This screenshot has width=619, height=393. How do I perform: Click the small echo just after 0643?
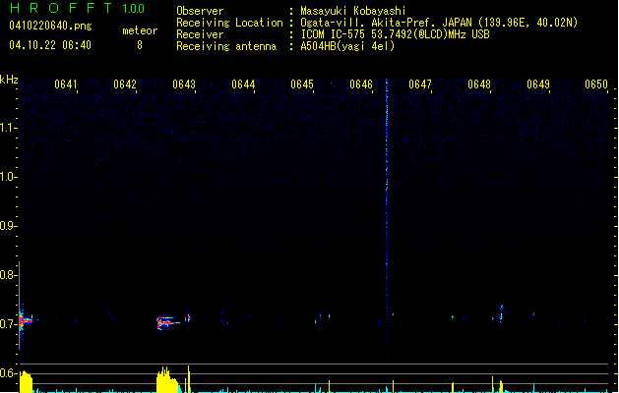point(188,317)
